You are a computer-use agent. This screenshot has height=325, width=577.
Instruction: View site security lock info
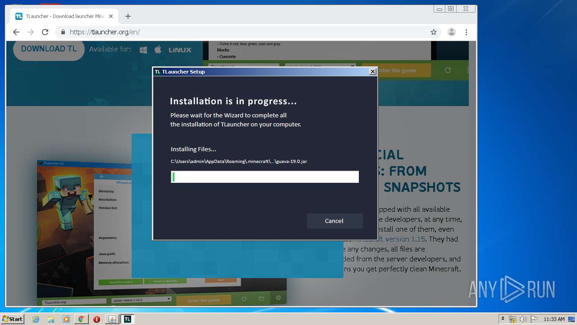click(x=63, y=32)
